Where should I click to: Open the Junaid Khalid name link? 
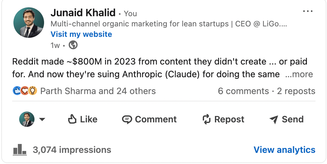pos(83,13)
